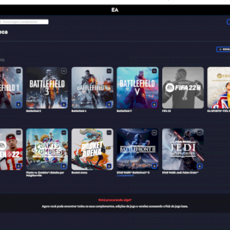Open the Battlefield V cover art
The height and width of the screenshot is (230, 230).
[137, 88]
